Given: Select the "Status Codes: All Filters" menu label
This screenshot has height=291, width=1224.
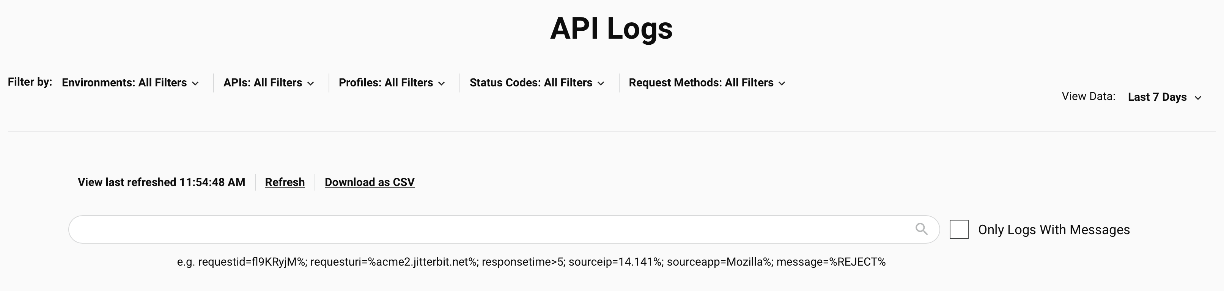Looking at the screenshot, I should tap(531, 83).
